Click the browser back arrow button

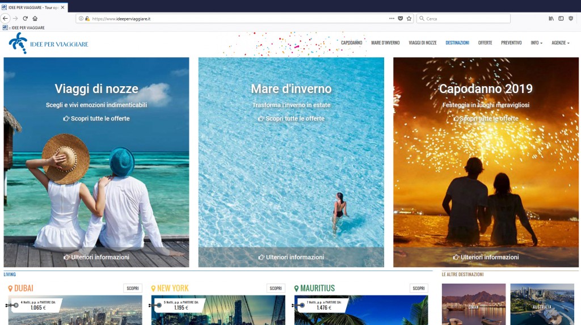point(6,18)
